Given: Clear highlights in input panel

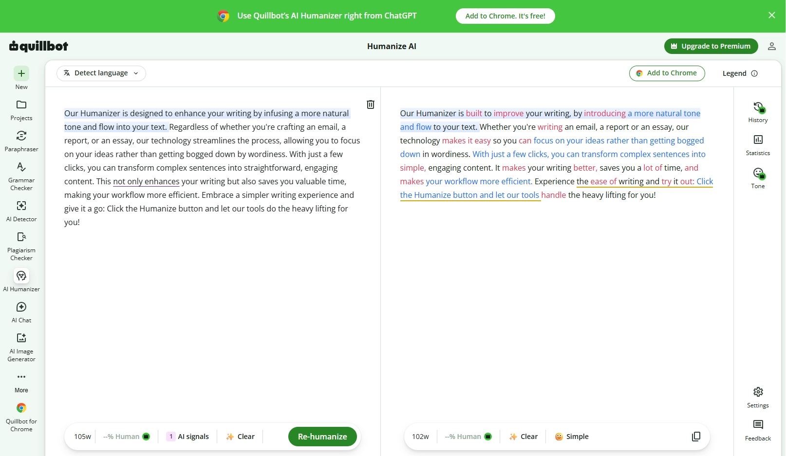Looking at the screenshot, I should 241,437.
